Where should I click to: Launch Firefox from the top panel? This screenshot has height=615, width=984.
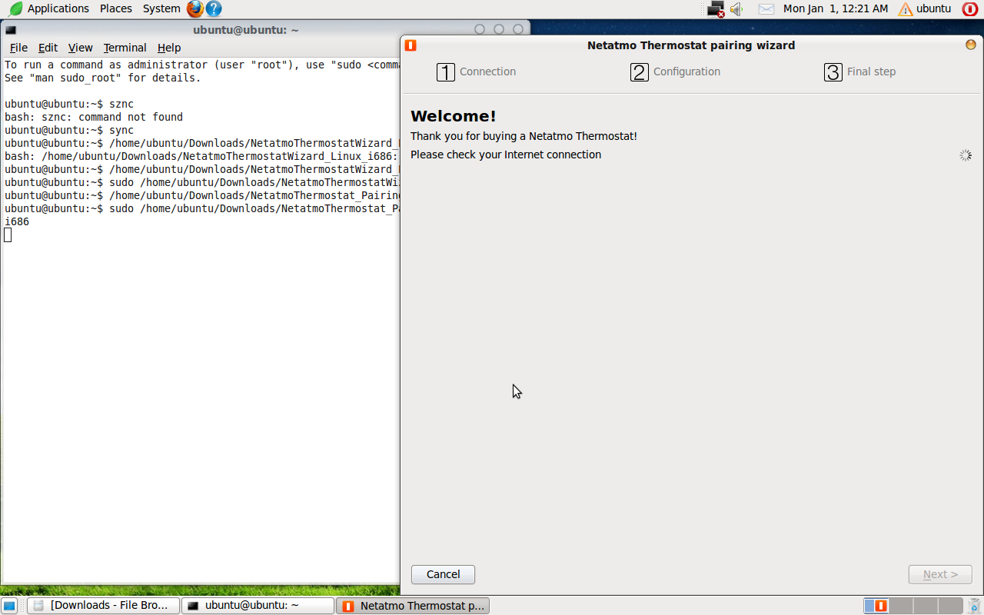coord(195,8)
